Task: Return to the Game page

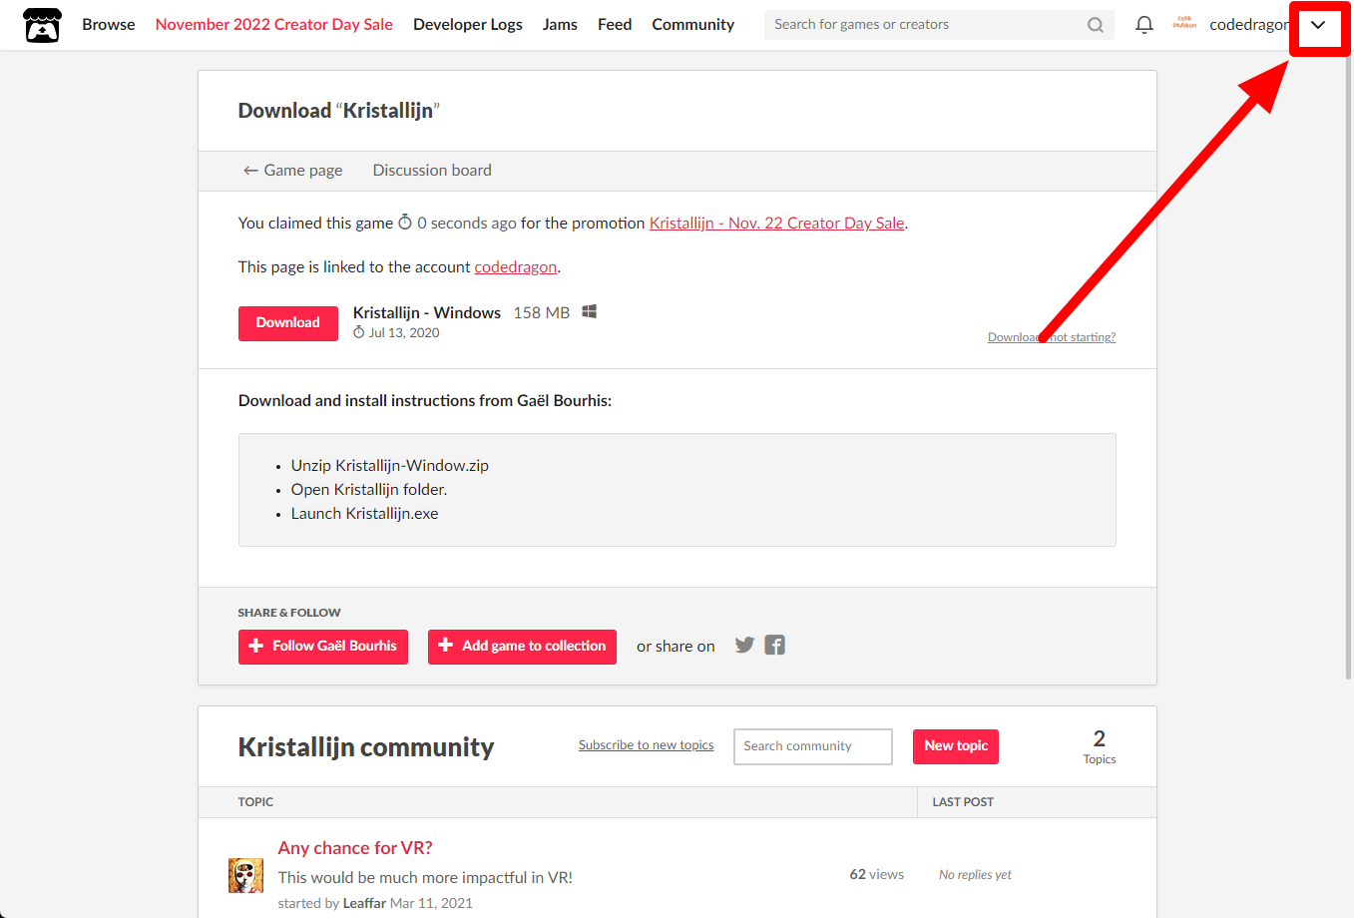Action: 293,171
